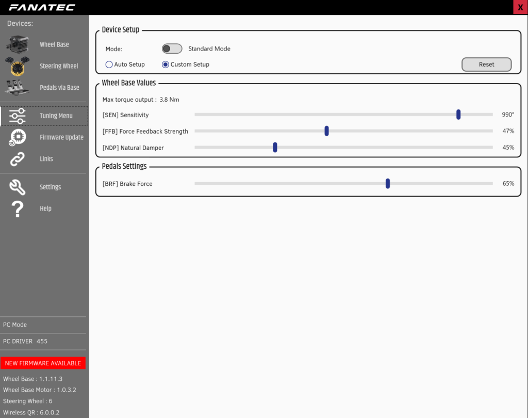Click the Standard Mode label text

[209, 49]
